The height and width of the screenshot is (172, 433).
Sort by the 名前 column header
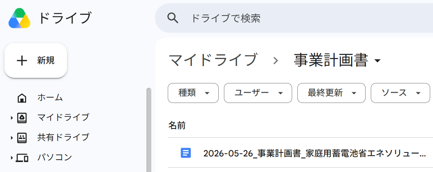tap(177, 126)
